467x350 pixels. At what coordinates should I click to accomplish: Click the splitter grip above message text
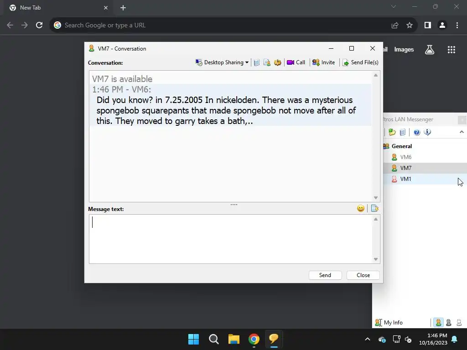pyautogui.click(x=234, y=205)
